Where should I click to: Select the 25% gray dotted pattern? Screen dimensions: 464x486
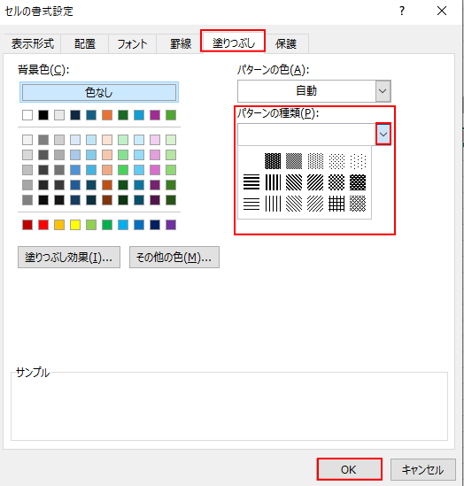315,161
